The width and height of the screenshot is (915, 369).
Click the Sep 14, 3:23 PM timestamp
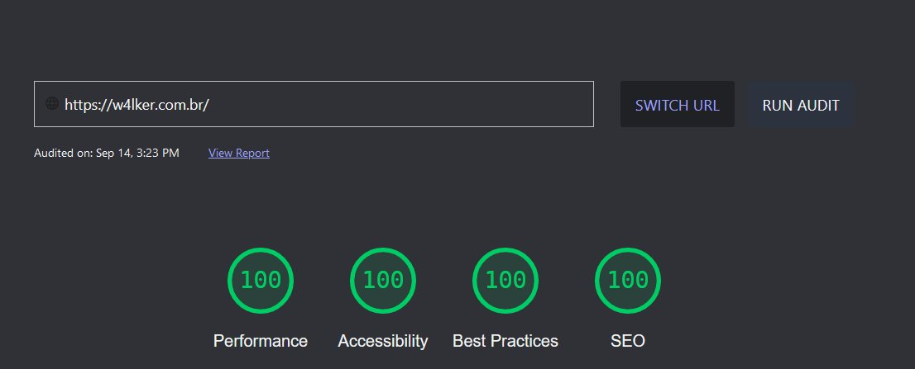click(137, 153)
